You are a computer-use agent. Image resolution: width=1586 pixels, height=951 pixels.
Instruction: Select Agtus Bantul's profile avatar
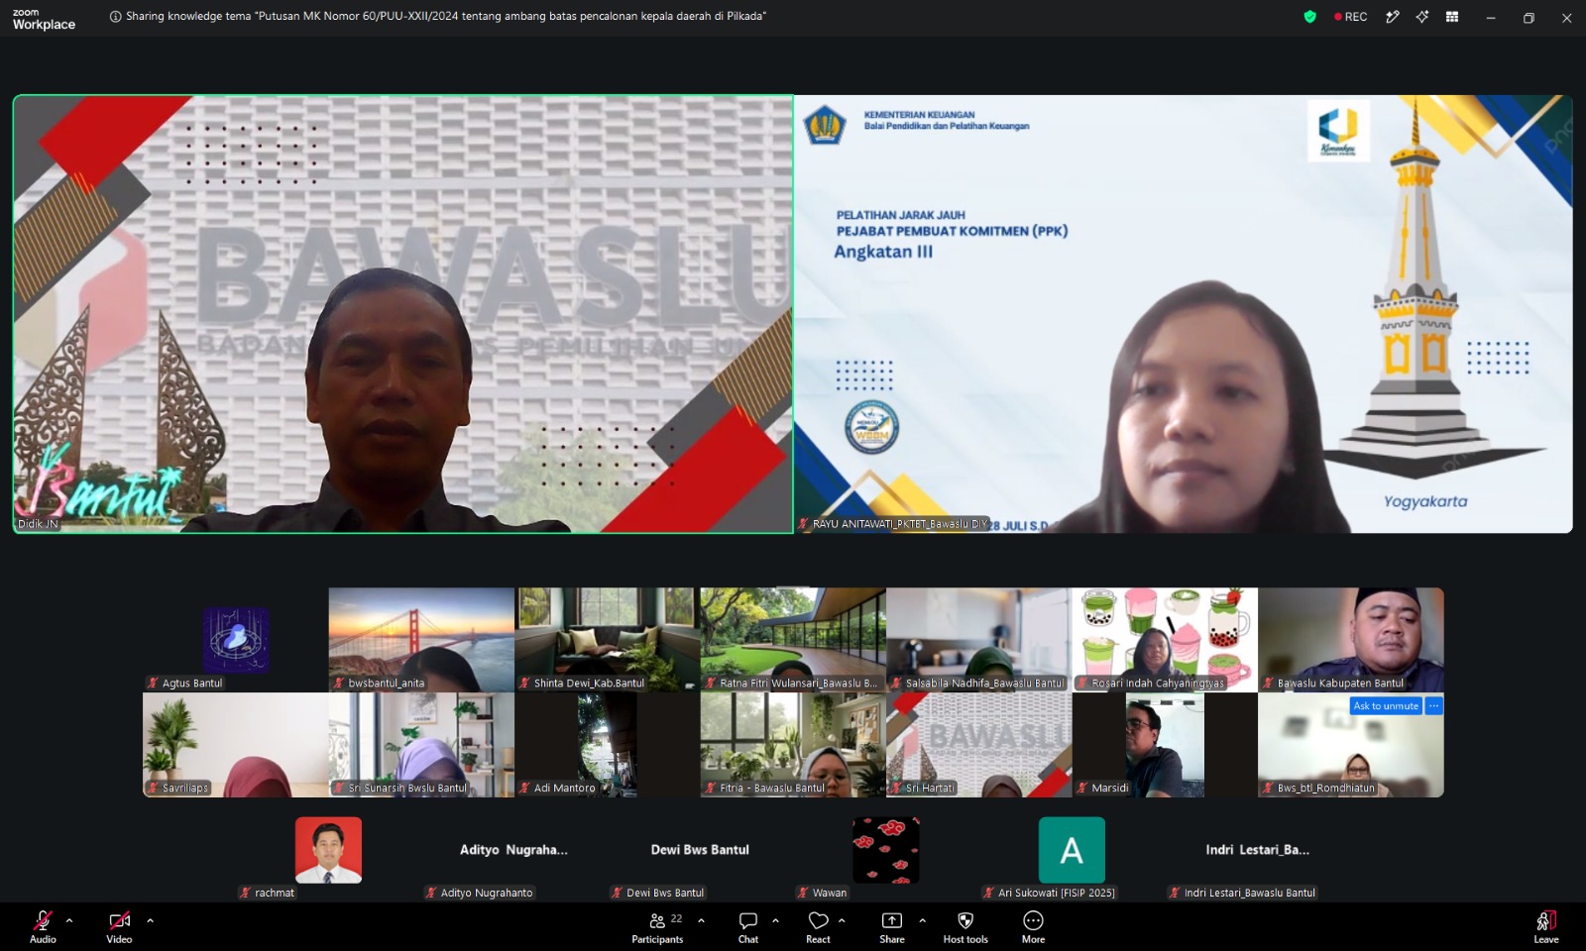[x=236, y=640]
